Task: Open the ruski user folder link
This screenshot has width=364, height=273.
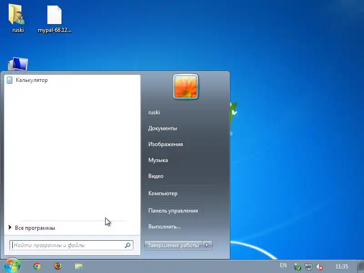Action: click(x=154, y=112)
